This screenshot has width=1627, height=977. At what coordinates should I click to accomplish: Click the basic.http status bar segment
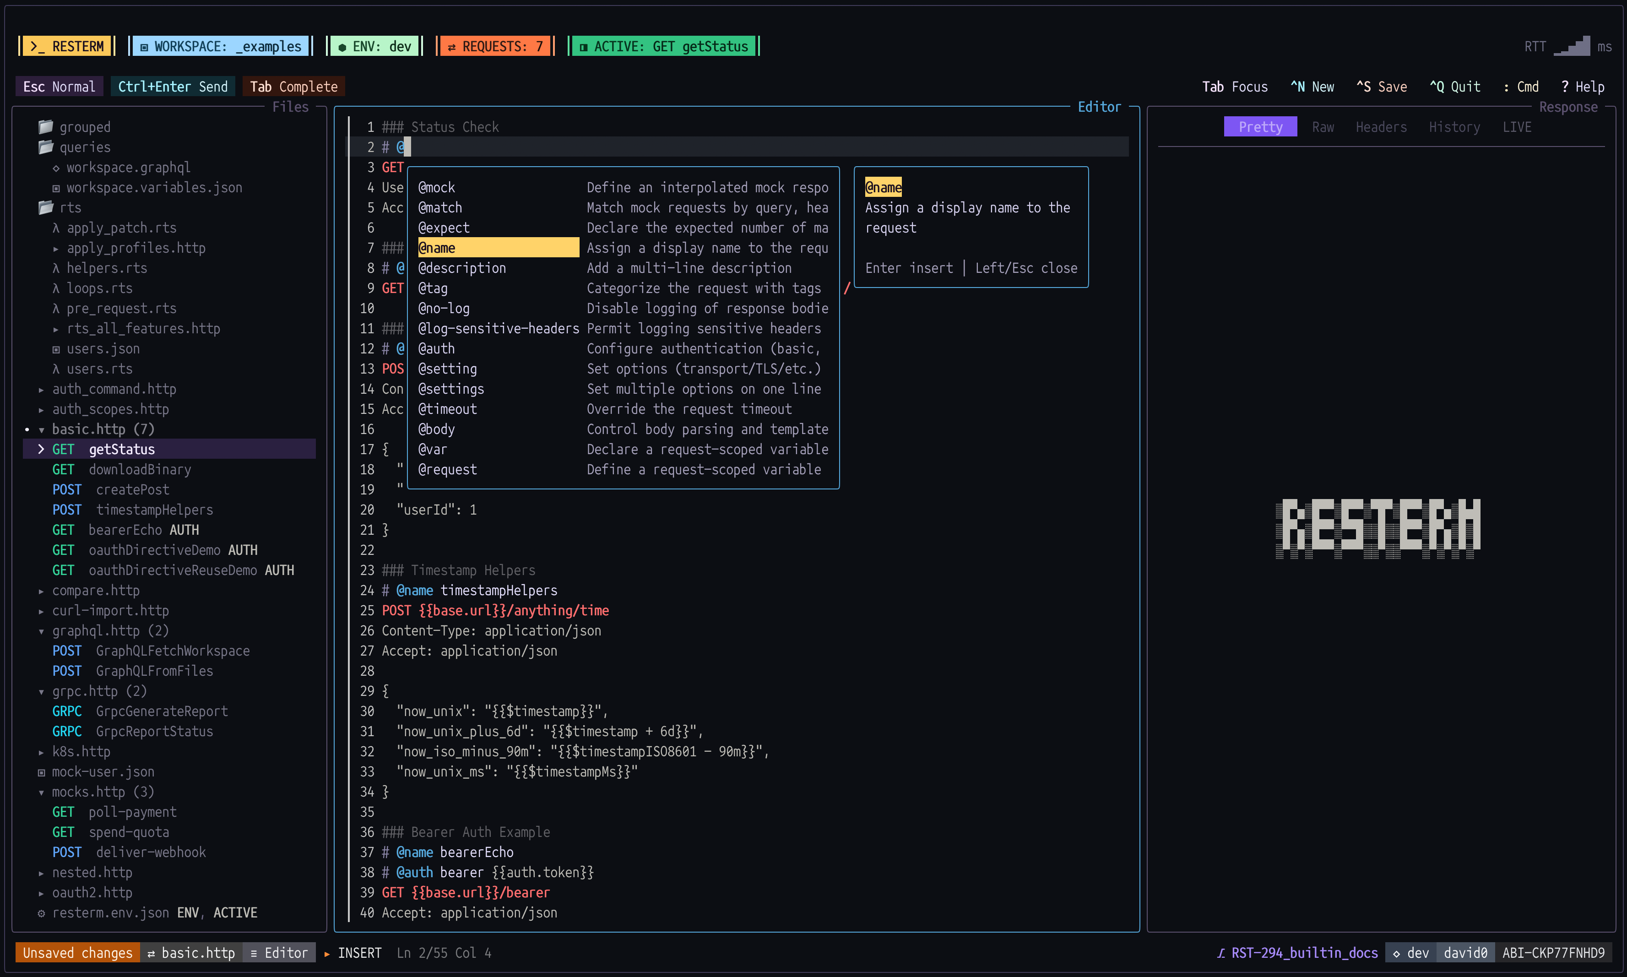[x=191, y=953]
